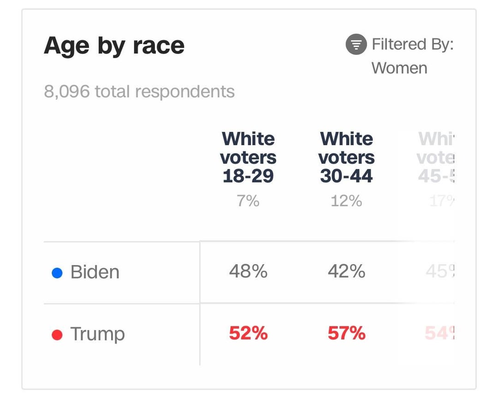Click Biden's 48% value for ages 18-29
The width and height of the screenshot is (498, 408).
coord(248,271)
